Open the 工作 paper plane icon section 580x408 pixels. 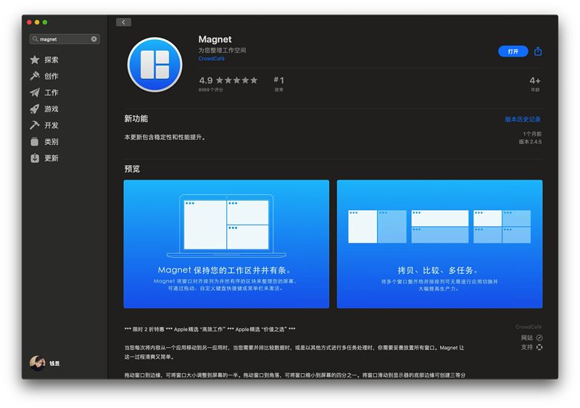click(35, 93)
